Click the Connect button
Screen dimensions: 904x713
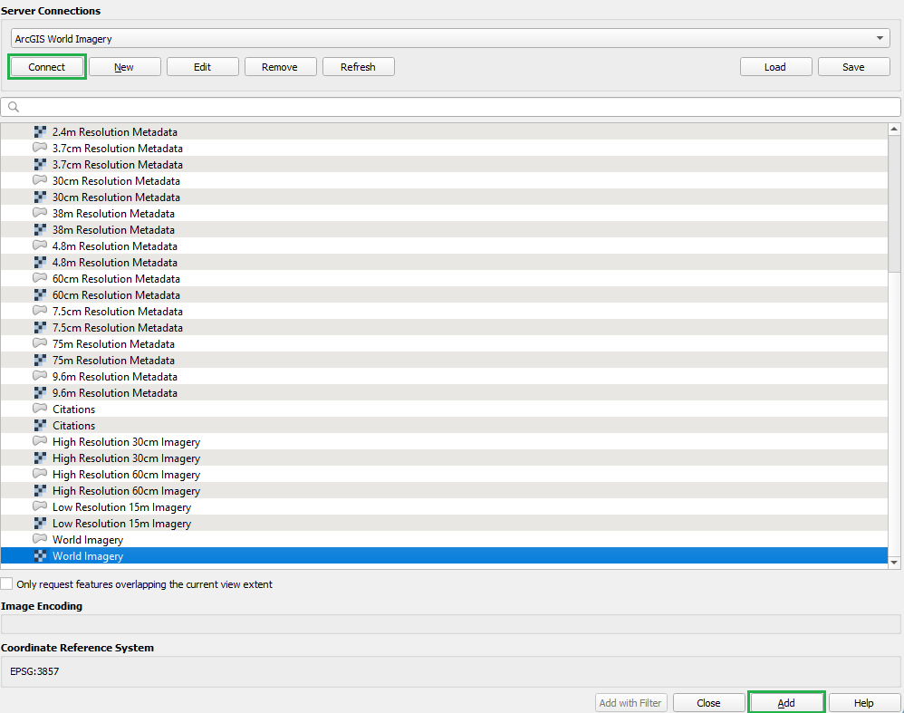tap(47, 67)
